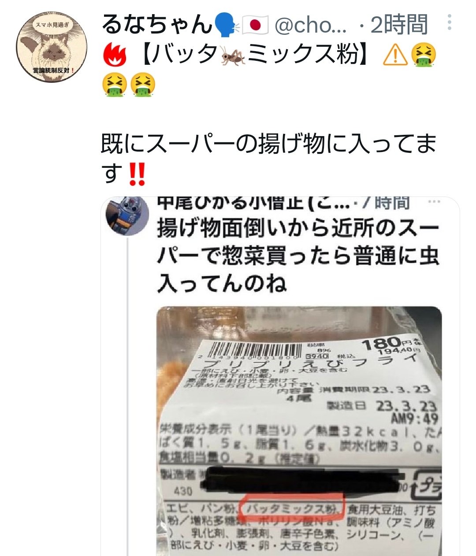Image resolution: width=476 pixels, height=556 pixels.
Task: Tap the tweet text 既にスーパーの揚げ物に入ってます
Action: (268, 158)
